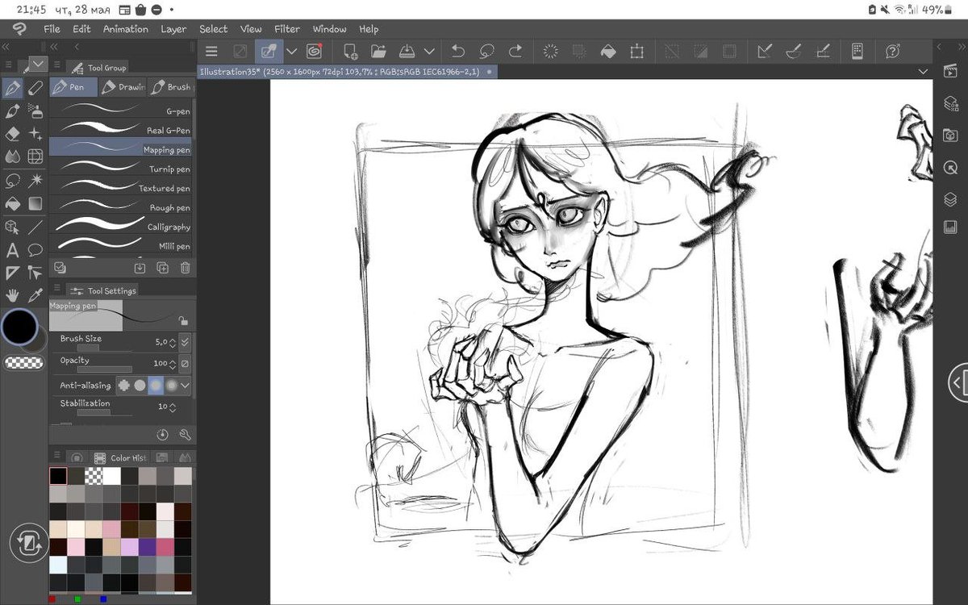Select the Eyedropper tool
The height and width of the screenshot is (605, 968).
point(35,296)
